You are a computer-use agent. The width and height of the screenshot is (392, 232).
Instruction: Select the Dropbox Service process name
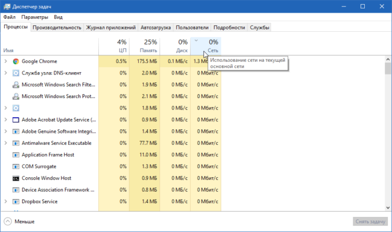(39, 201)
